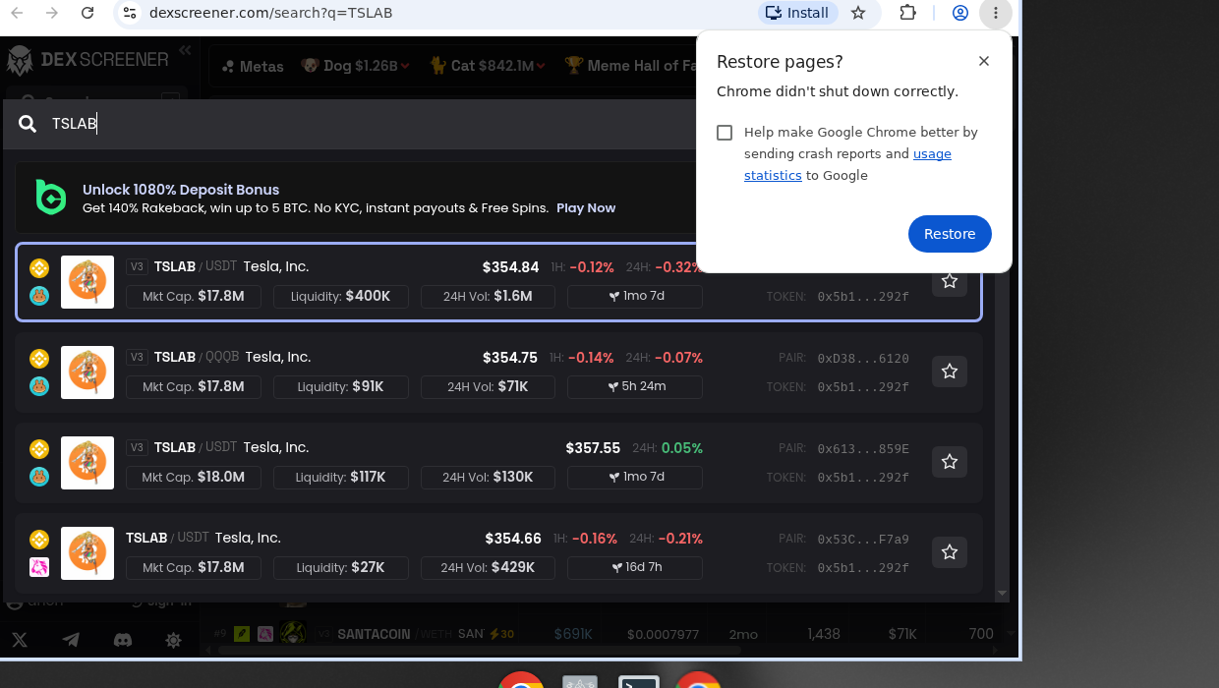Viewport: 1219px width, 688px height.
Task: Open the Metas tab
Action: coord(254,66)
